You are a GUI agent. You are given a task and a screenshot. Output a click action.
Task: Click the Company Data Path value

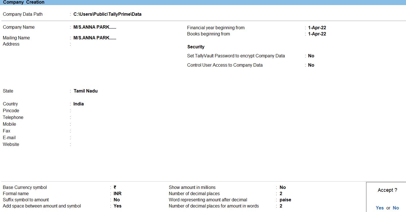click(107, 14)
